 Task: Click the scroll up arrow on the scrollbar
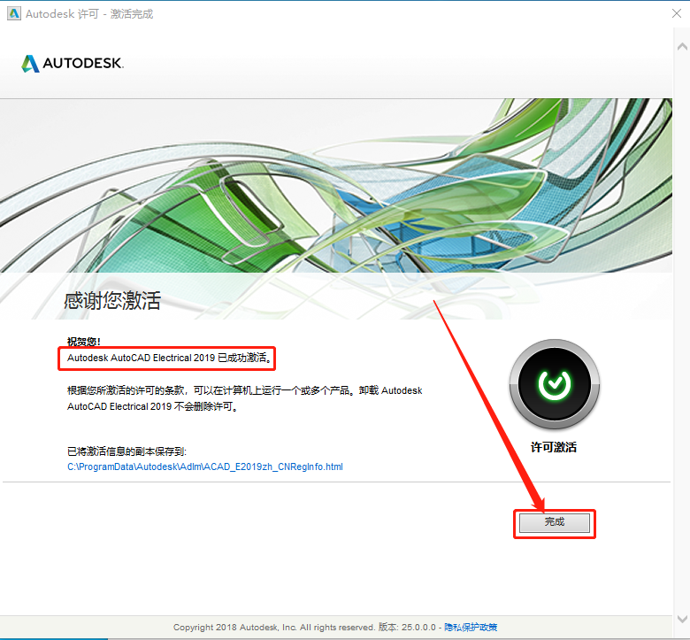(x=682, y=46)
